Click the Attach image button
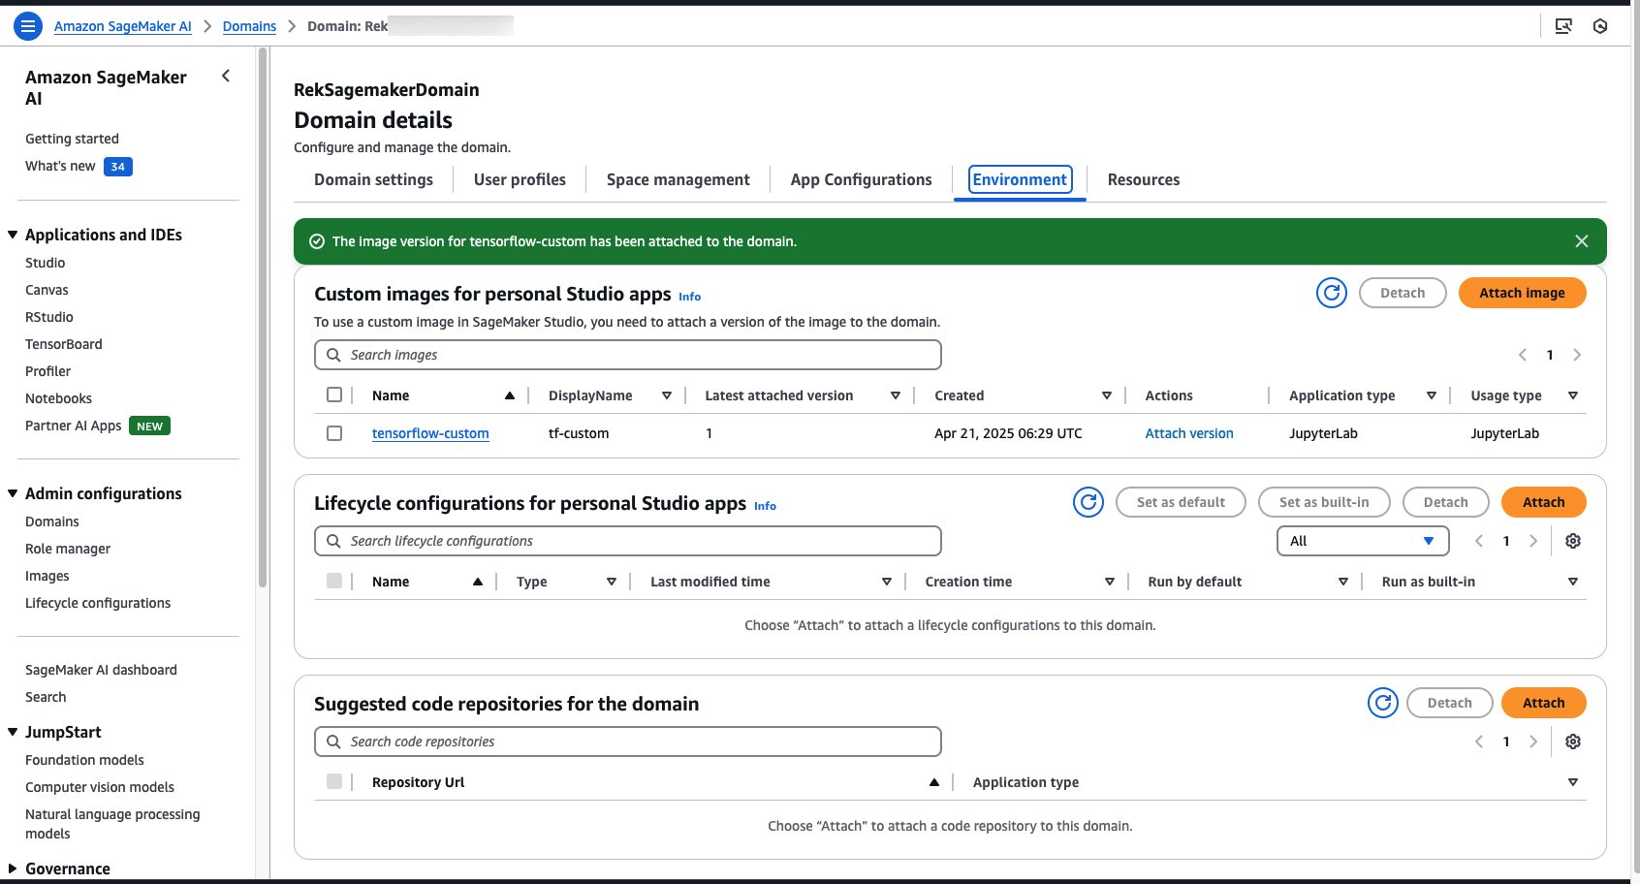Screen dimensions: 1640x884 point(1522,293)
